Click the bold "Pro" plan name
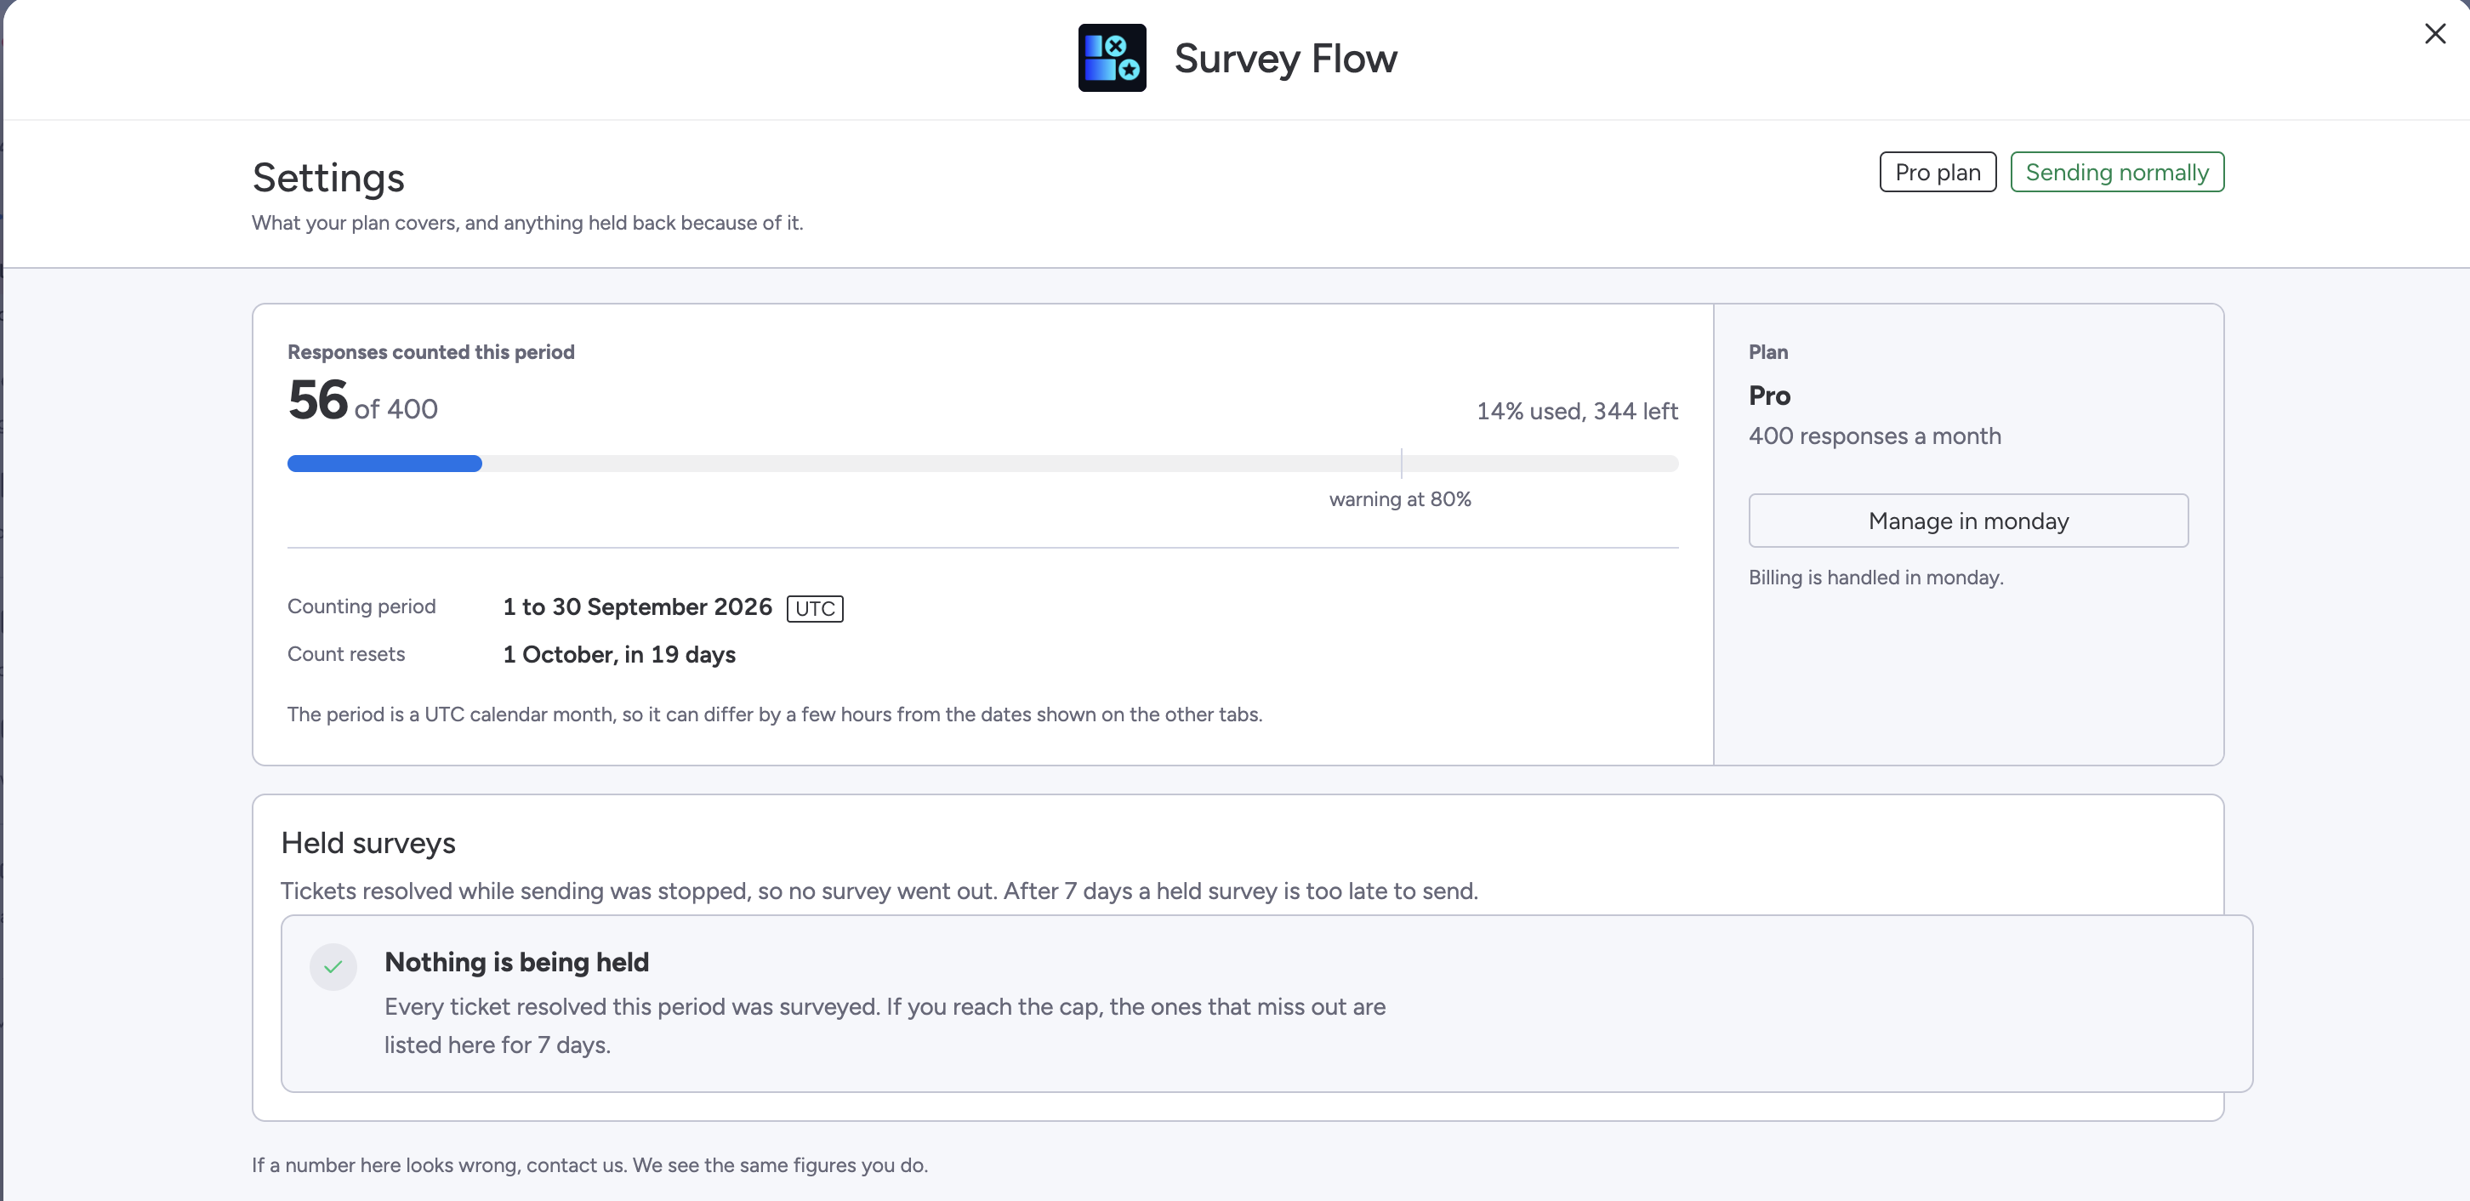The height and width of the screenshot is (1201, 2470). (x=1769, y=396)
